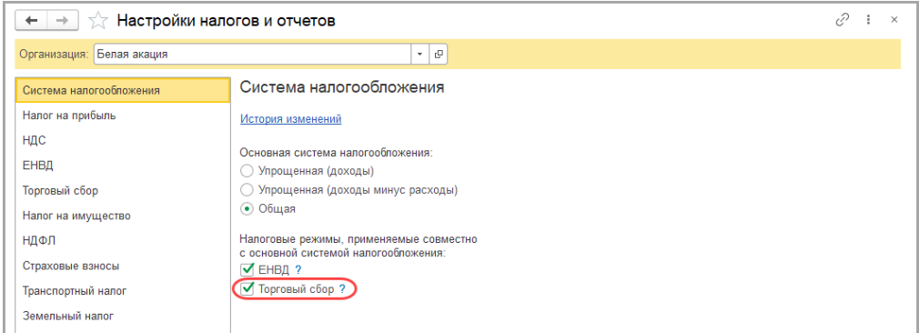Viewport: 919px width, 333px height.
Task: Close the tax settings window
Action: tap(894, 20)
